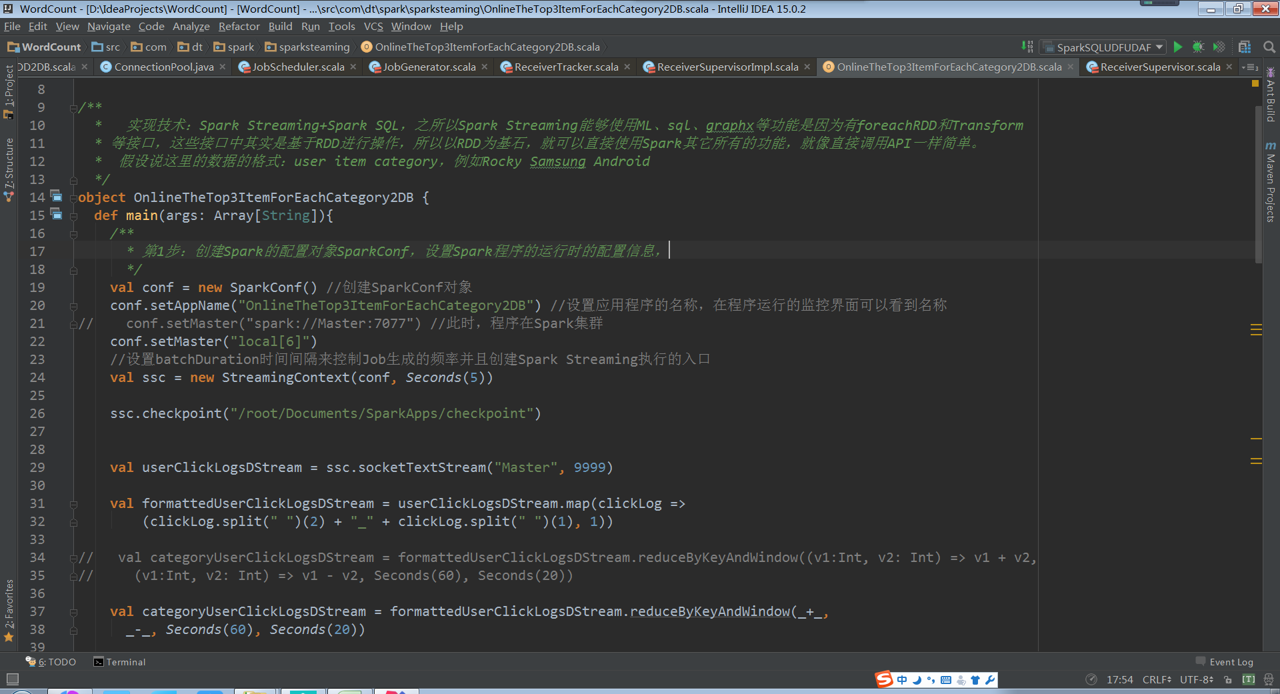This screenshot has height=694, width=1280.
Task: Click the Sogou input method S icon
Action: point(884,679)
